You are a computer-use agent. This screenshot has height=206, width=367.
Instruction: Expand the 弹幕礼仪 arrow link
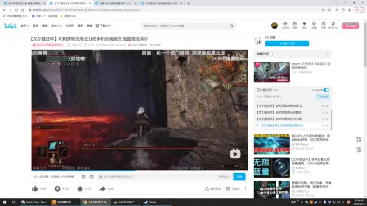[x=225, y=177]
